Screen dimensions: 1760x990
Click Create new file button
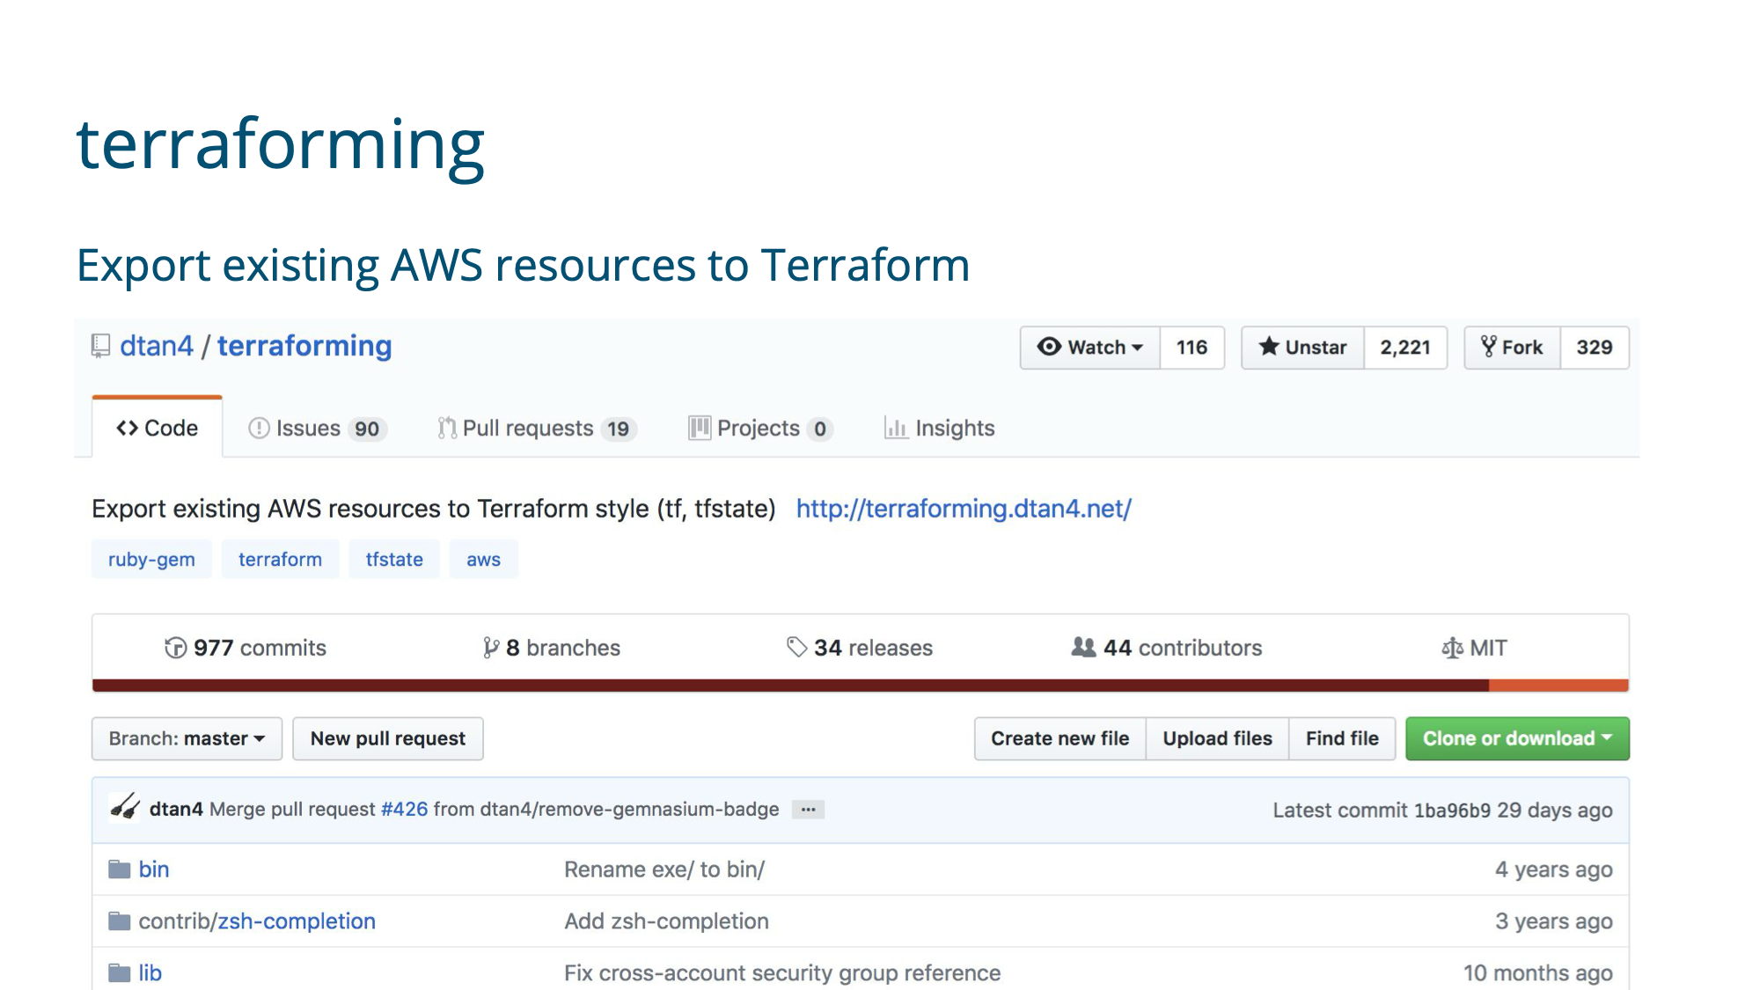click(1060, 738)
